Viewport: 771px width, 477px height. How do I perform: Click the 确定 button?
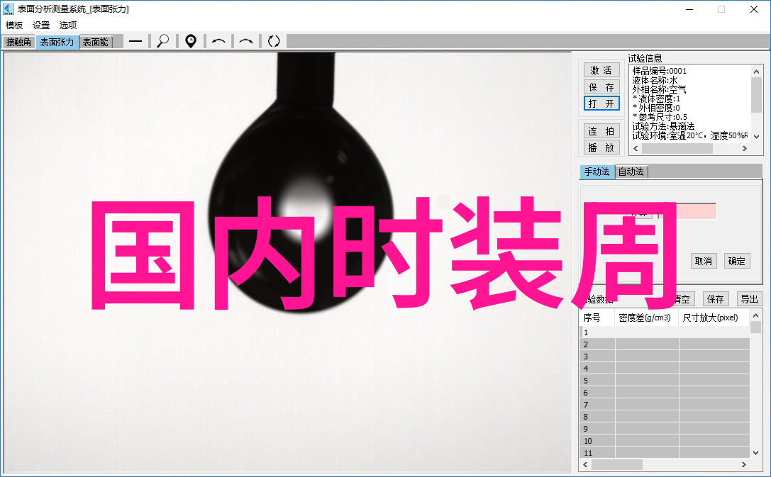pyautogui.click(x=736, y=261)
